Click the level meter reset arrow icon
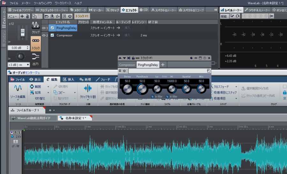The width and height of the screenshot is (287, 174). [238, 16]
